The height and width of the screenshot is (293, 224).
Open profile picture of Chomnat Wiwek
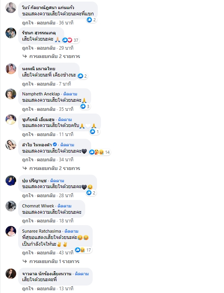[11, 206]
